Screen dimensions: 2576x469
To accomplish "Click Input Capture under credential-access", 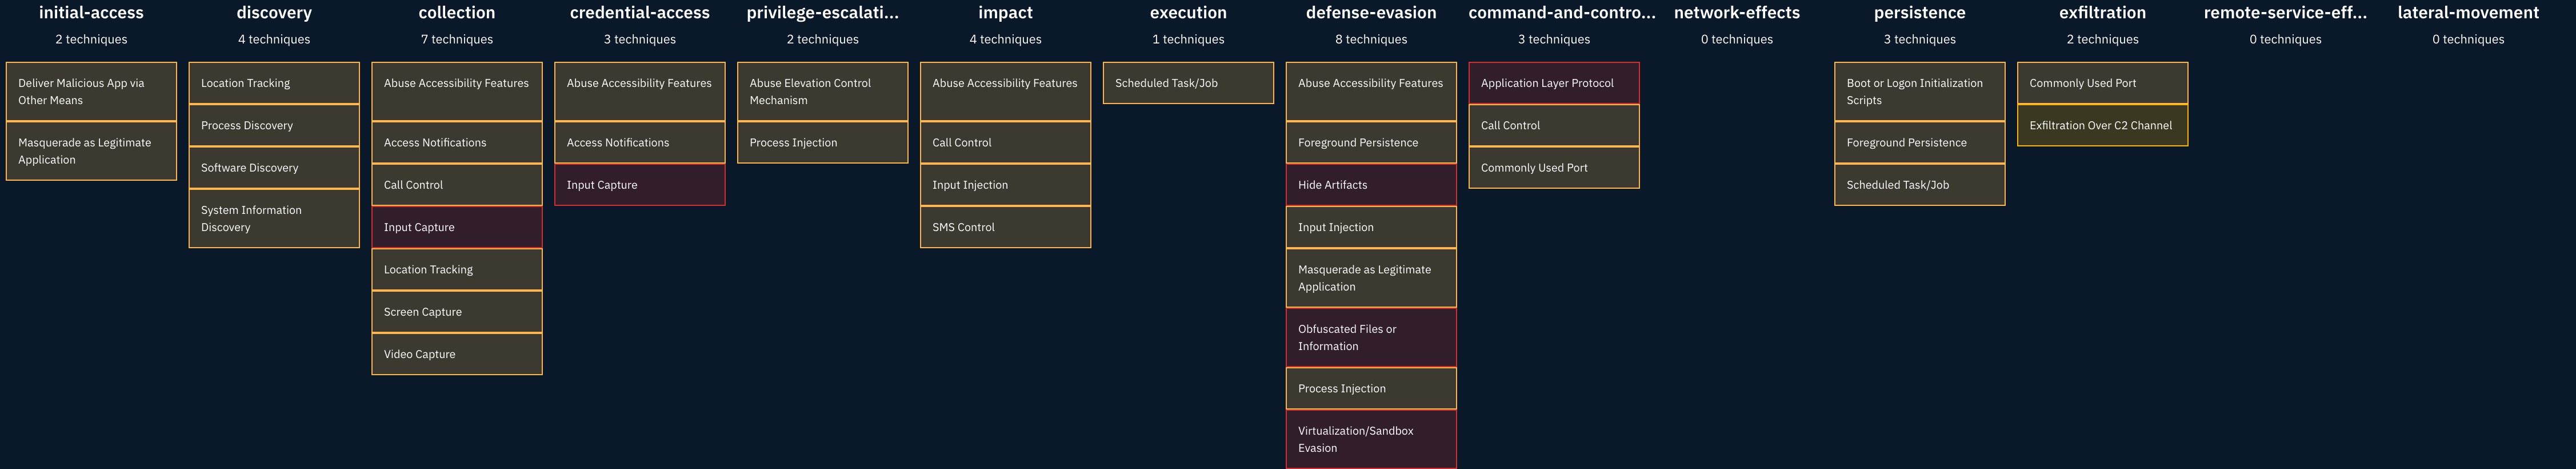I will 639,185.
